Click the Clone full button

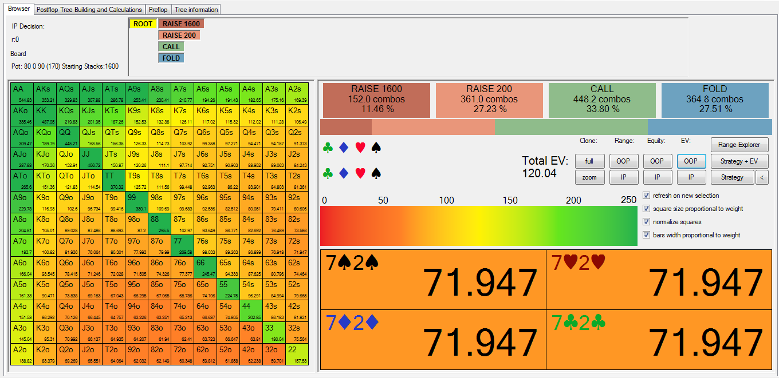click(589, 161)
